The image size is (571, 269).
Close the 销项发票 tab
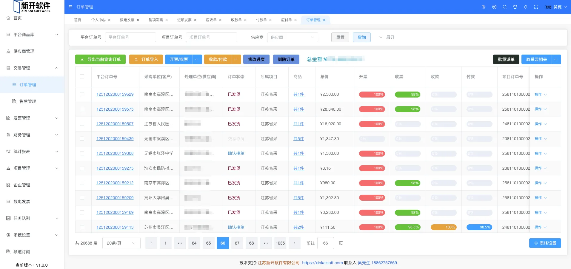[167, 20]
